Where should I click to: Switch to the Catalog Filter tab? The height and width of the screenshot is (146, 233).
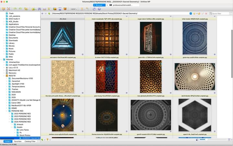(x=30, y=141)
